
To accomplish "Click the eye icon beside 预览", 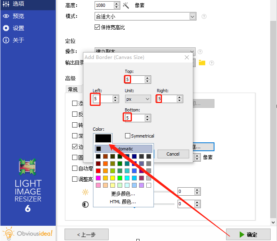I will (6, 16).
